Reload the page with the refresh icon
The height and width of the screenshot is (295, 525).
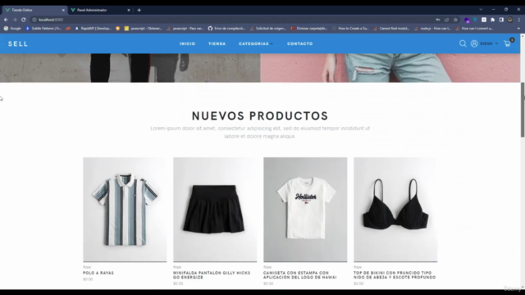(x=24, y=20)
